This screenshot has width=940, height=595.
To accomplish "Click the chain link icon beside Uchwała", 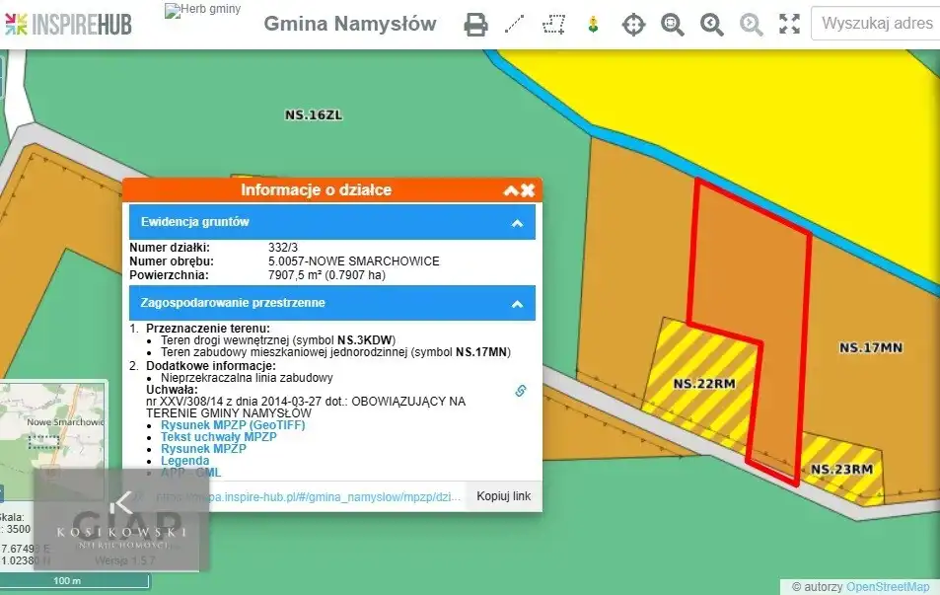I will tap(521, 391).
